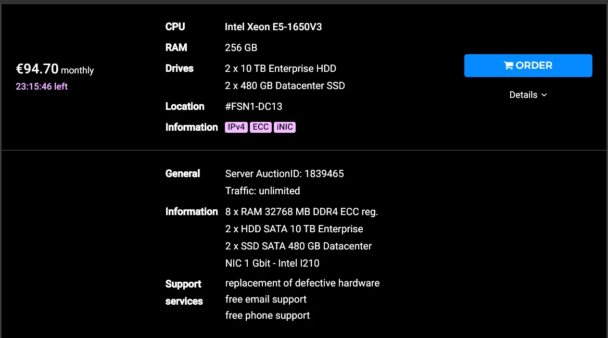Click the shopping cart icon on ORDER
Image resolution: width=608 pixels, height=338 pixels.
coord(509,66)
